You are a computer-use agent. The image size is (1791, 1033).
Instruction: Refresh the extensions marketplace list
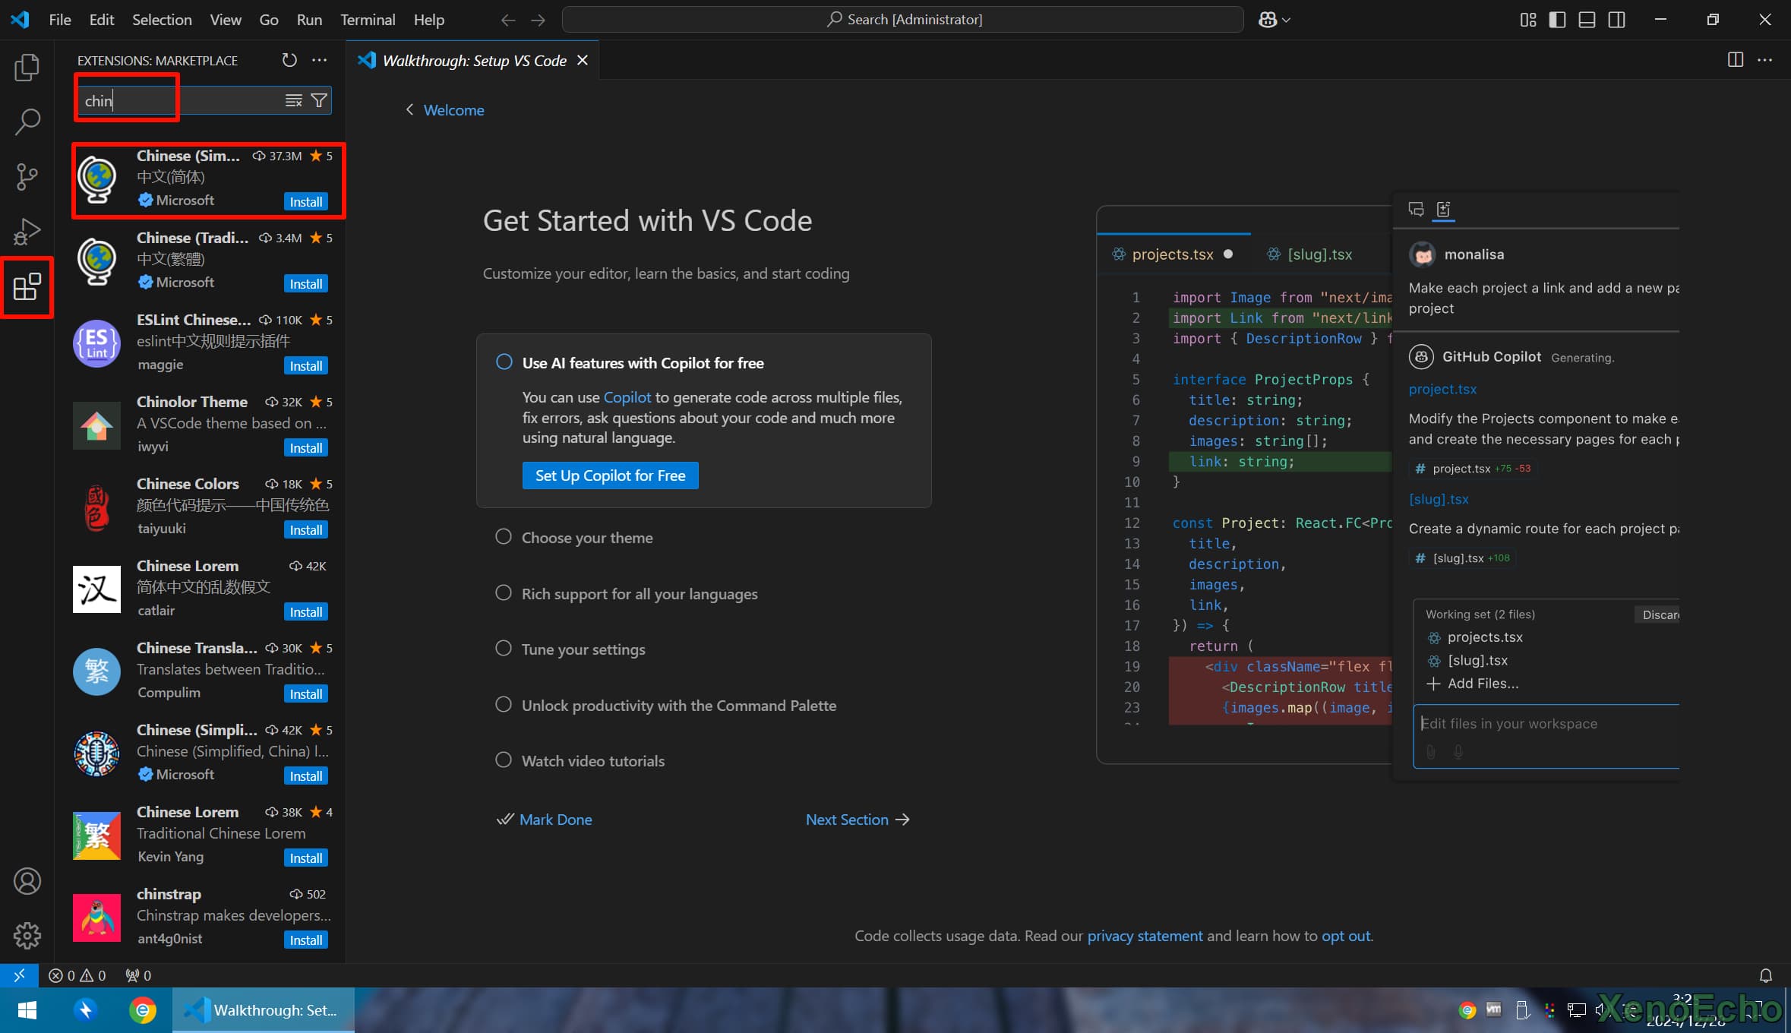click(289, 60)
